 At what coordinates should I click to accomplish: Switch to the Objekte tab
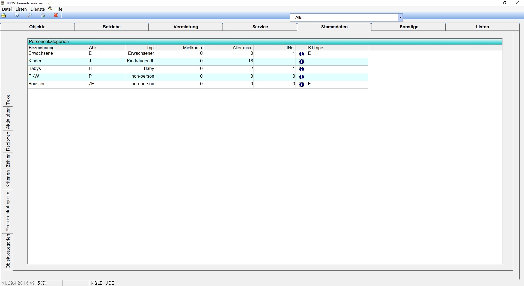pos(37,27)
